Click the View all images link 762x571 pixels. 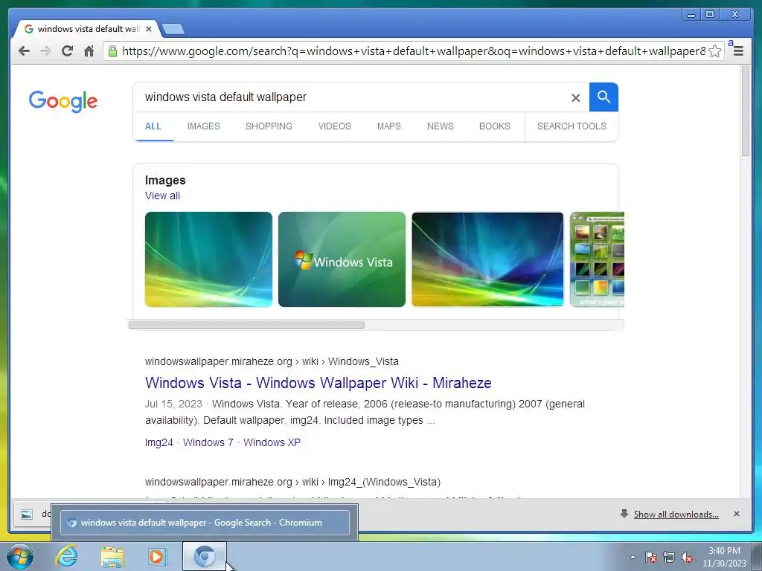click(162, 196)
